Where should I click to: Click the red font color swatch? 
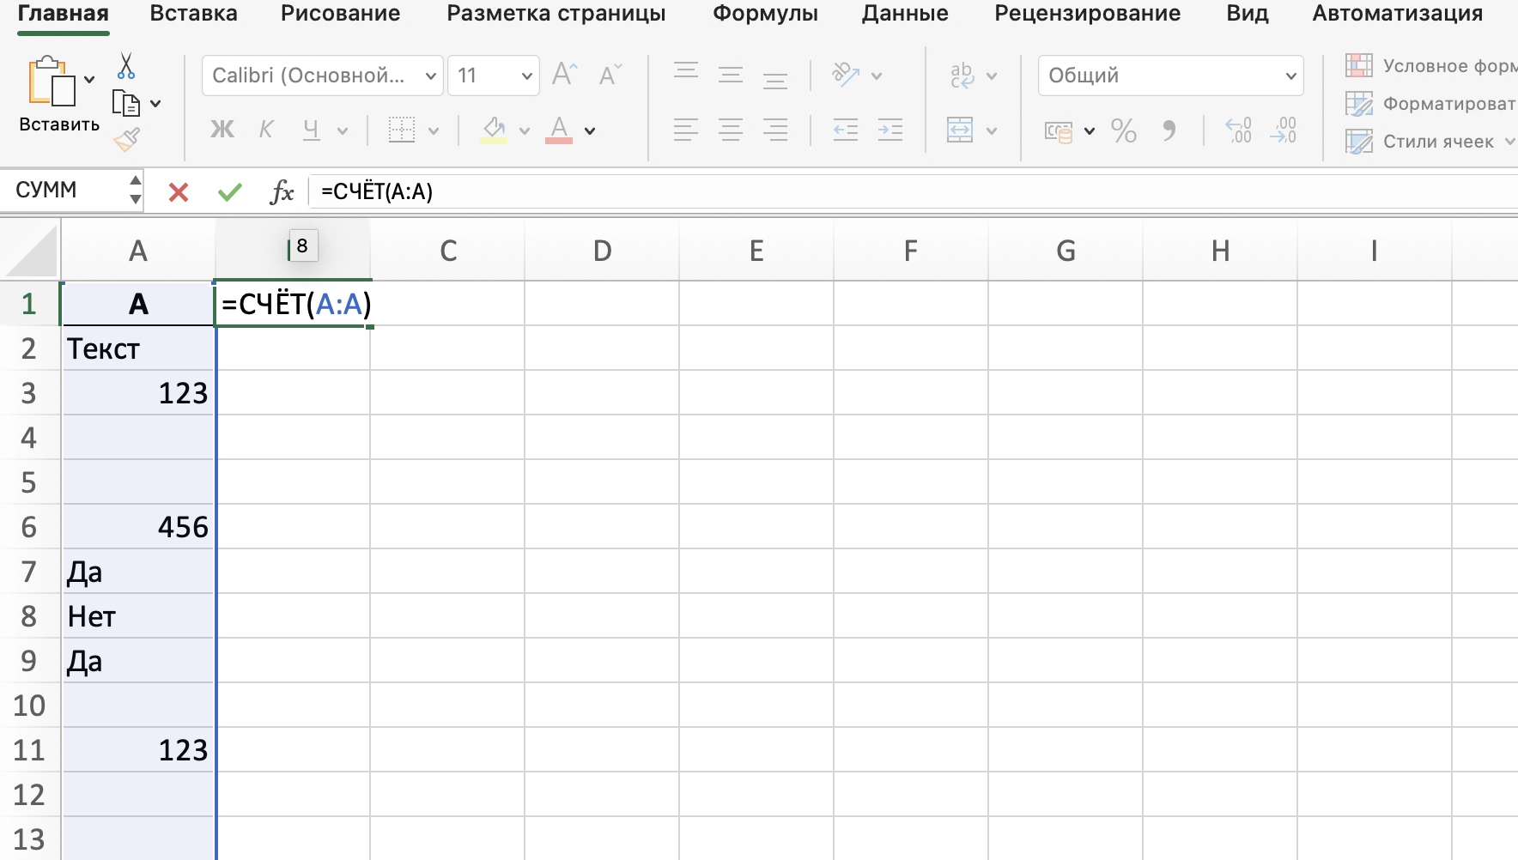pos(560,139)
